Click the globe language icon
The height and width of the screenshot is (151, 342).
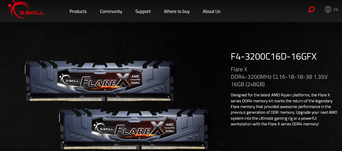[328, 10]
